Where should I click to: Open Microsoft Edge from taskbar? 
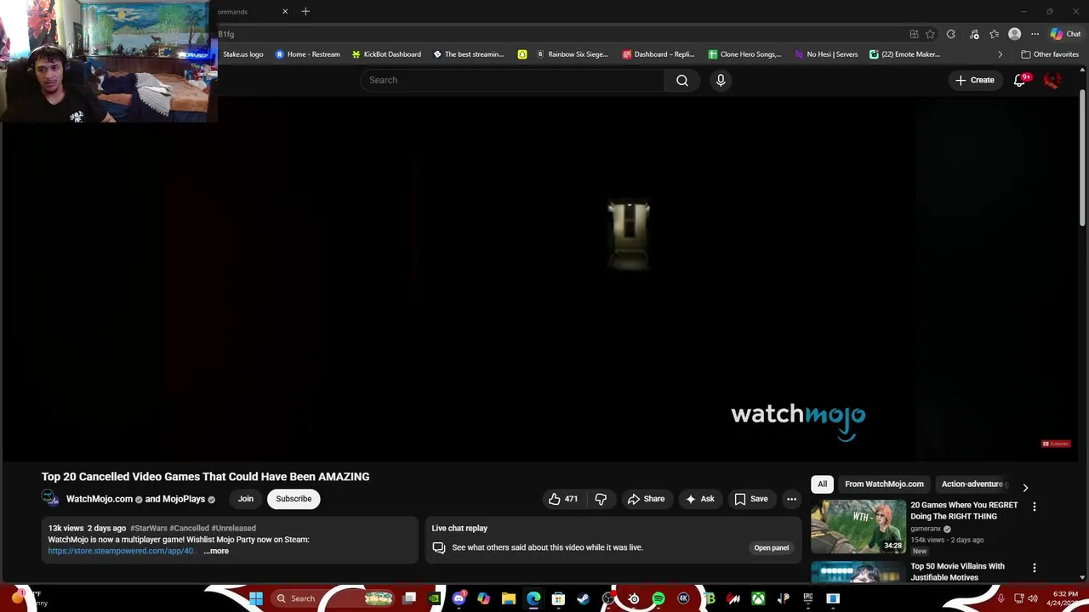click(533, 598)
